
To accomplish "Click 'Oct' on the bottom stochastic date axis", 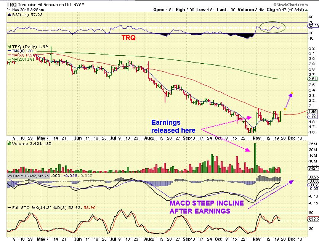I will pyautogui.click(x=218, y=239).
